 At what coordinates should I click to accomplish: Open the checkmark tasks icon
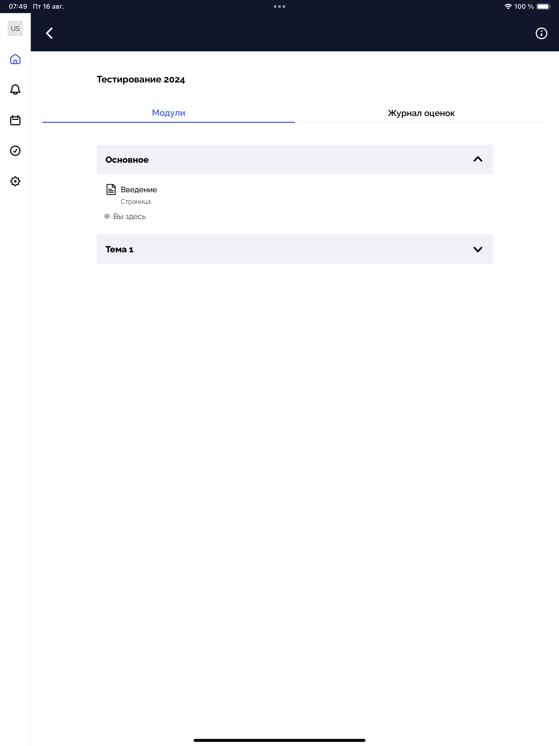(15, 151)
